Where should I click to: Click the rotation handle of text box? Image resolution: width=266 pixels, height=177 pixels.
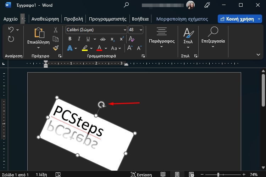click(101, 104)
